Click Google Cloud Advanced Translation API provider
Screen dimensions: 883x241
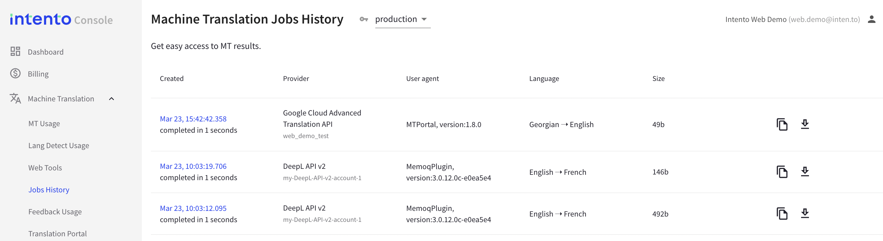click(x=322, y=118)
